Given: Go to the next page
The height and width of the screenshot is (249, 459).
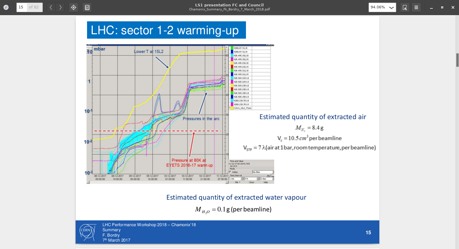Looking at the screenshot, I should pos(60,7).
